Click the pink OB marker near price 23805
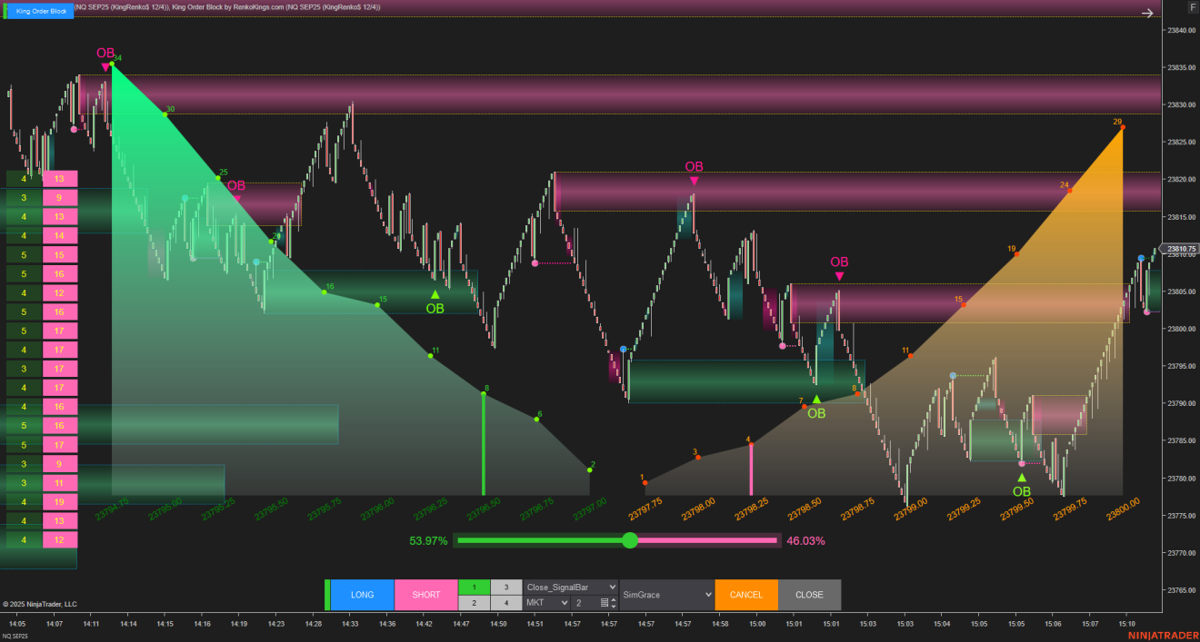Screen dimensions: 1200x642 839,276
